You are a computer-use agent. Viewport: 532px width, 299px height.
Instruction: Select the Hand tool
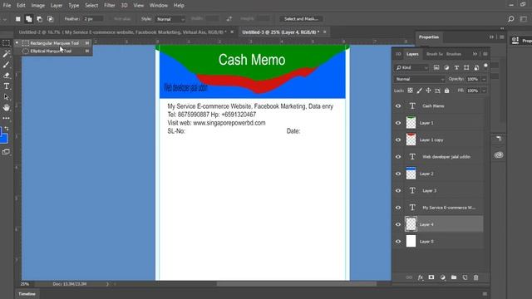6,108
